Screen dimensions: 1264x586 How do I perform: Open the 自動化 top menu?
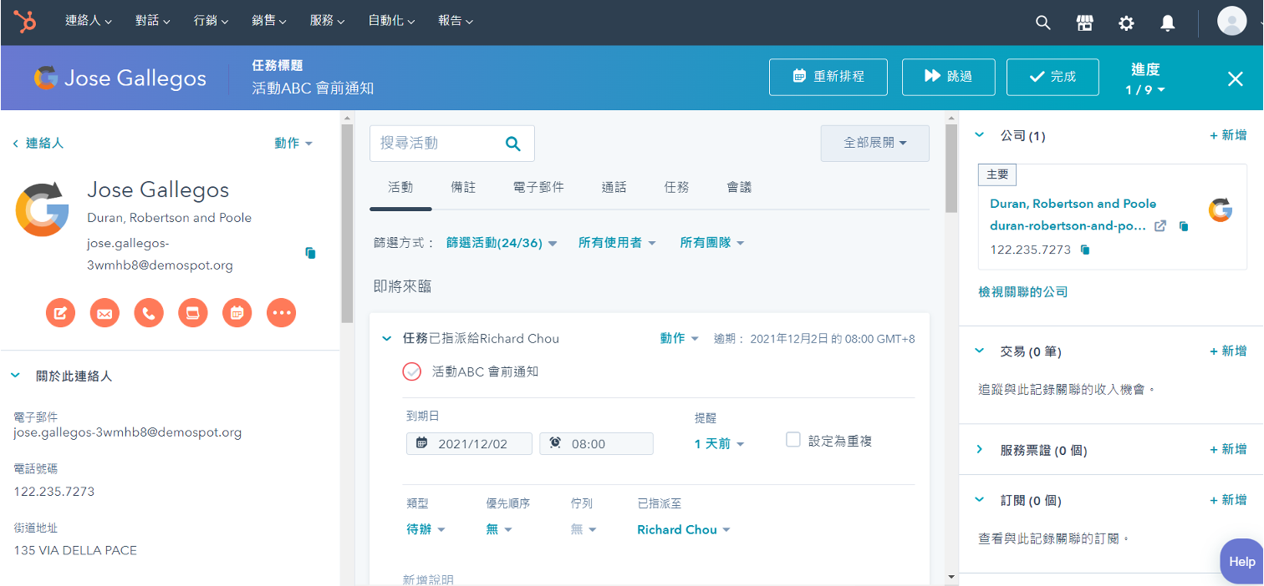391,22
